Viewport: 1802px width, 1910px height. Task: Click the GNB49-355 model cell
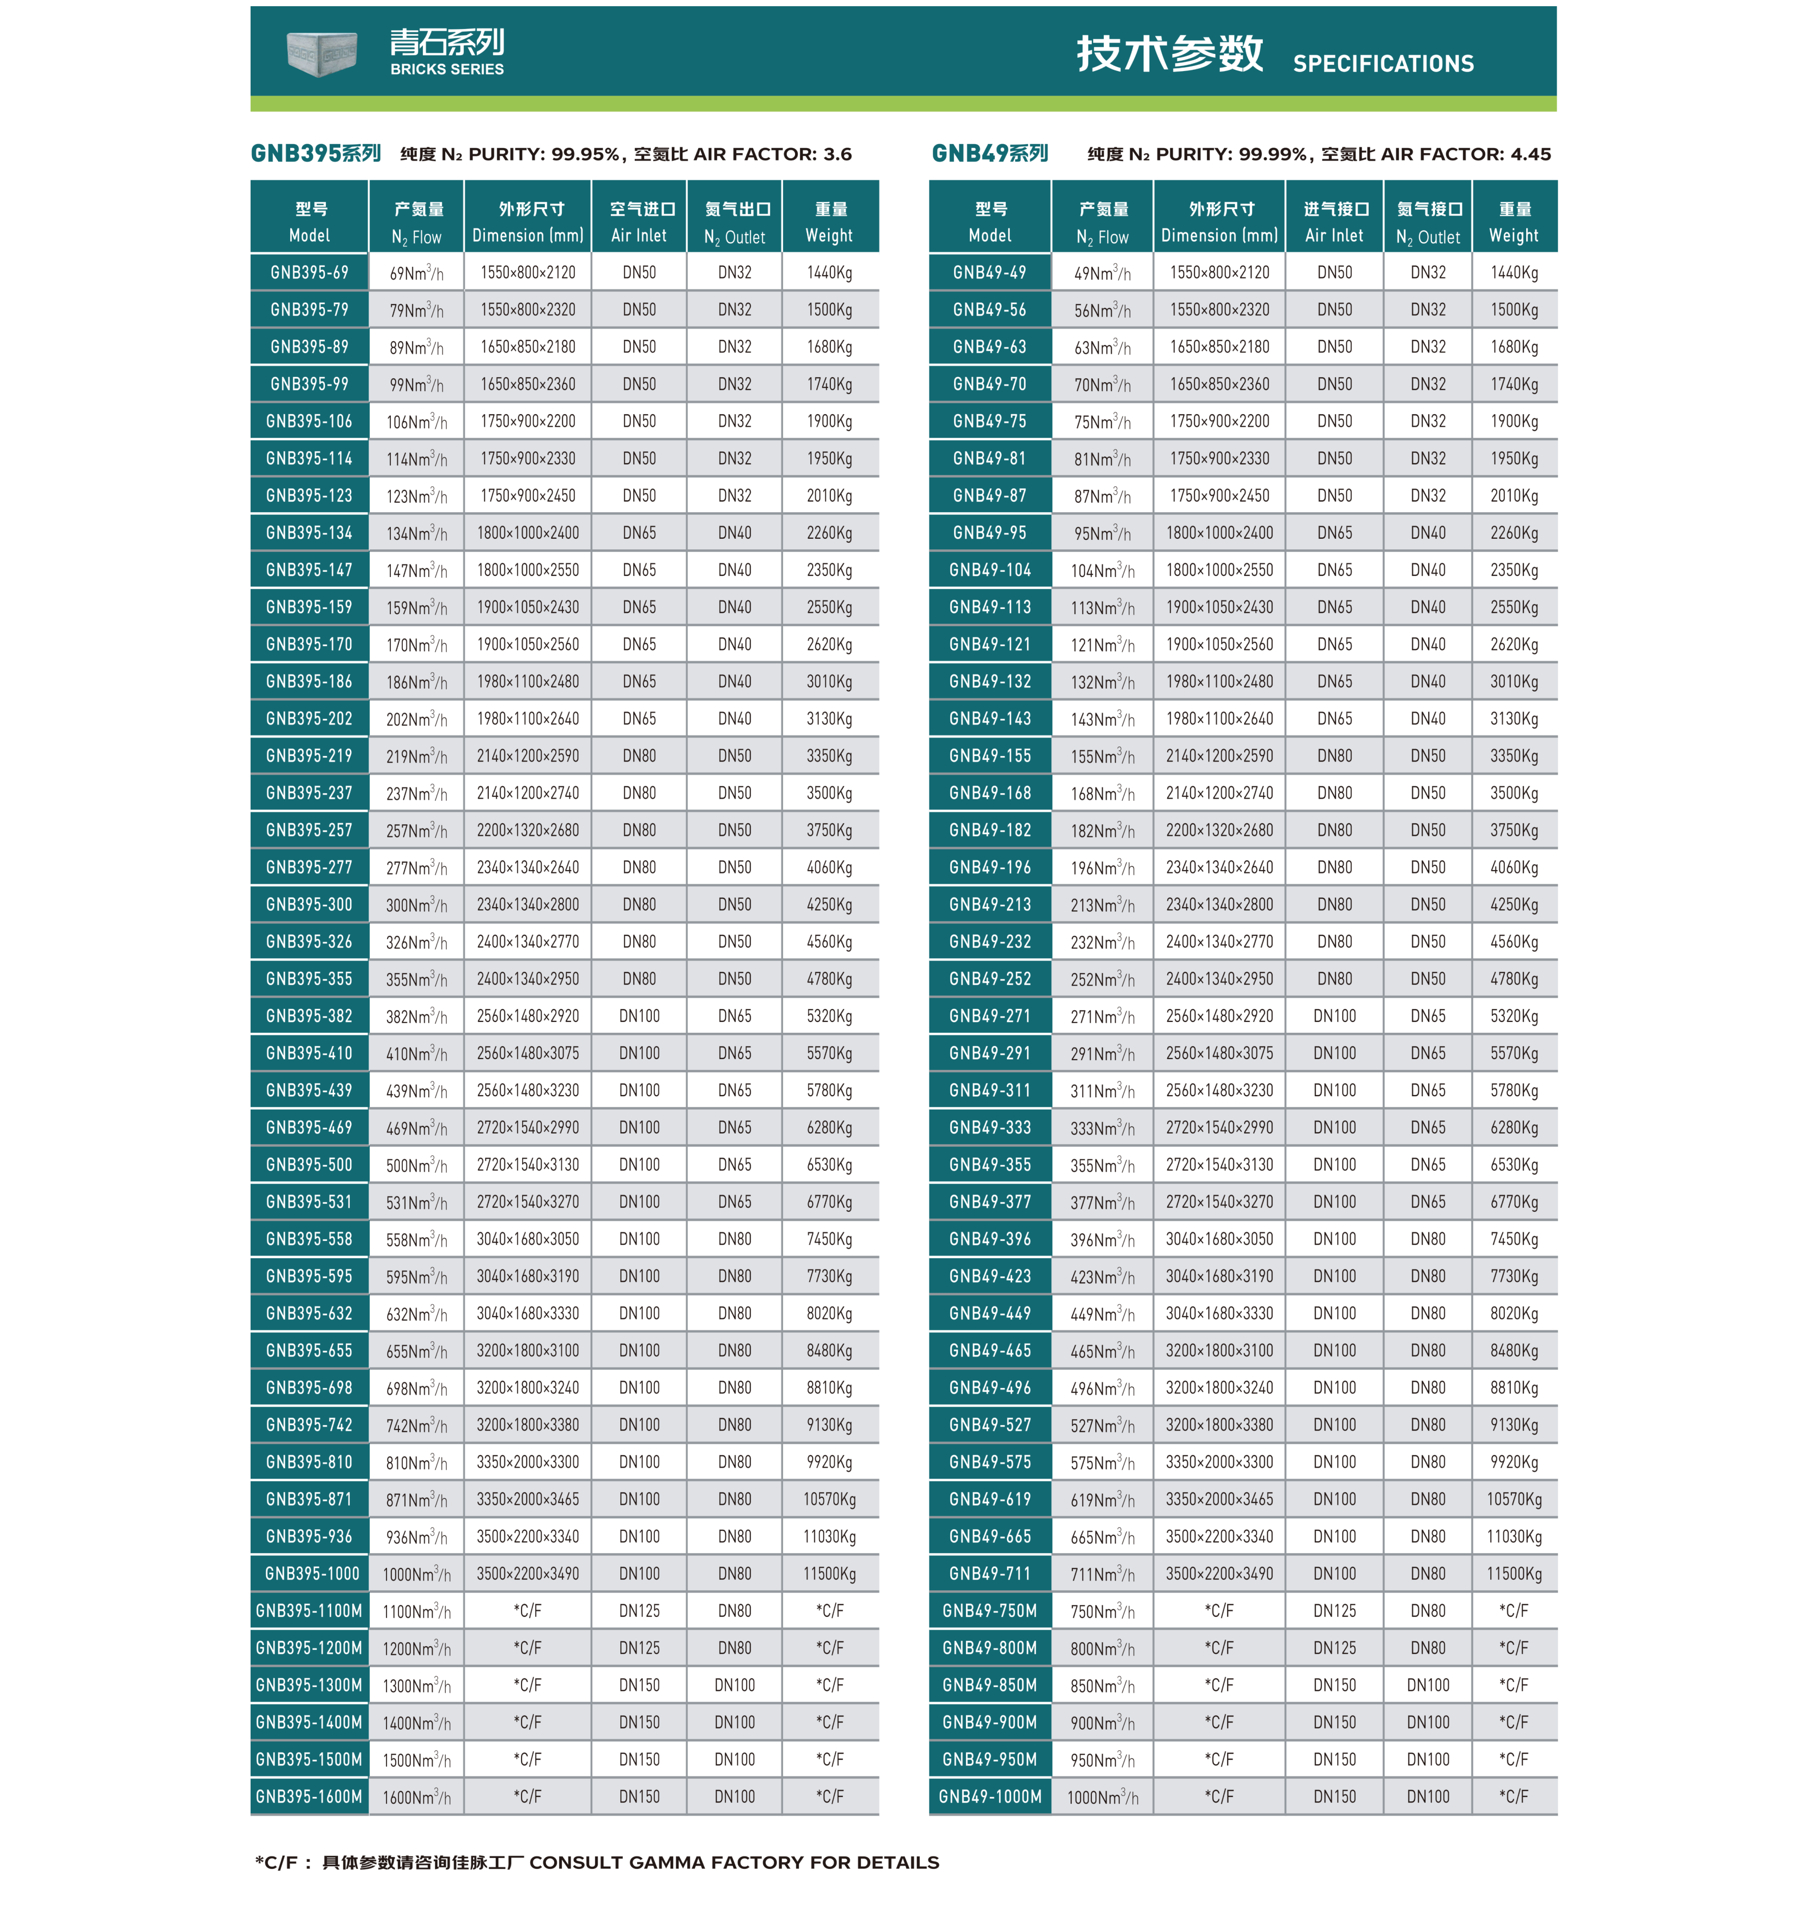(x=989, y=1165)
